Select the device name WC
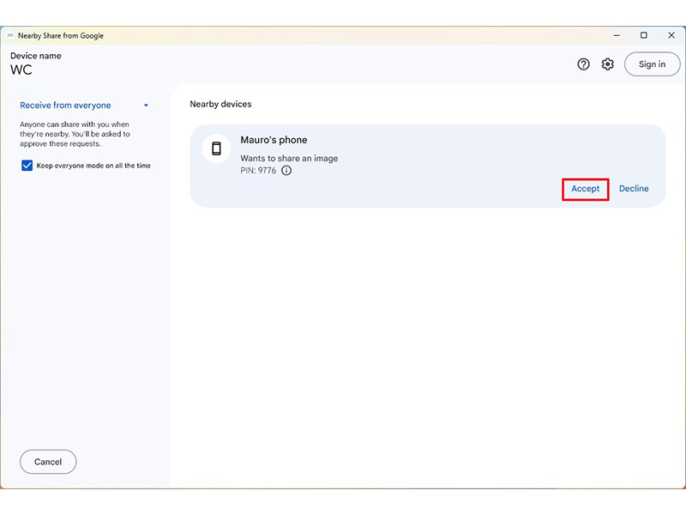Viewport: 686px width, 515px height. click(x=21, y=70)
